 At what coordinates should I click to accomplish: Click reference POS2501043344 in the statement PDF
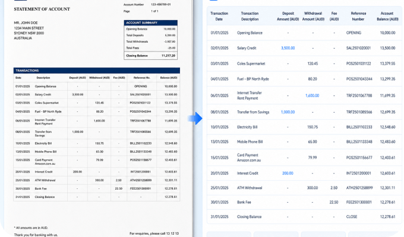[x=140, y=111]
